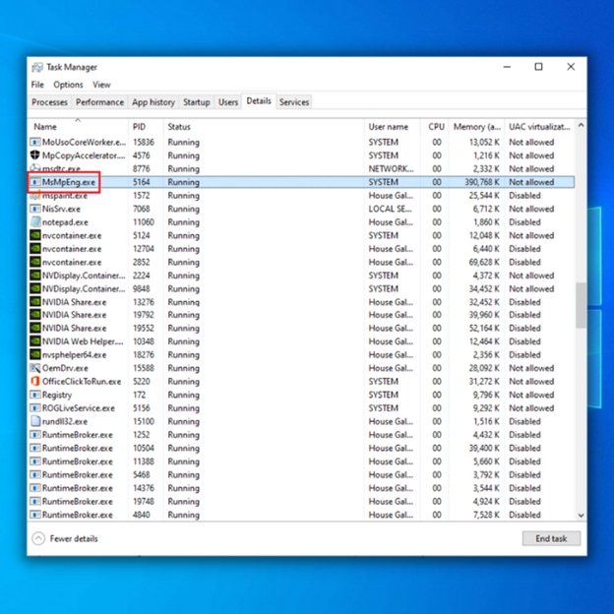Click the OfficeClickToRun.exe Office icon
This screenshot has height=614, width=614.
click(x=35, y=382)
